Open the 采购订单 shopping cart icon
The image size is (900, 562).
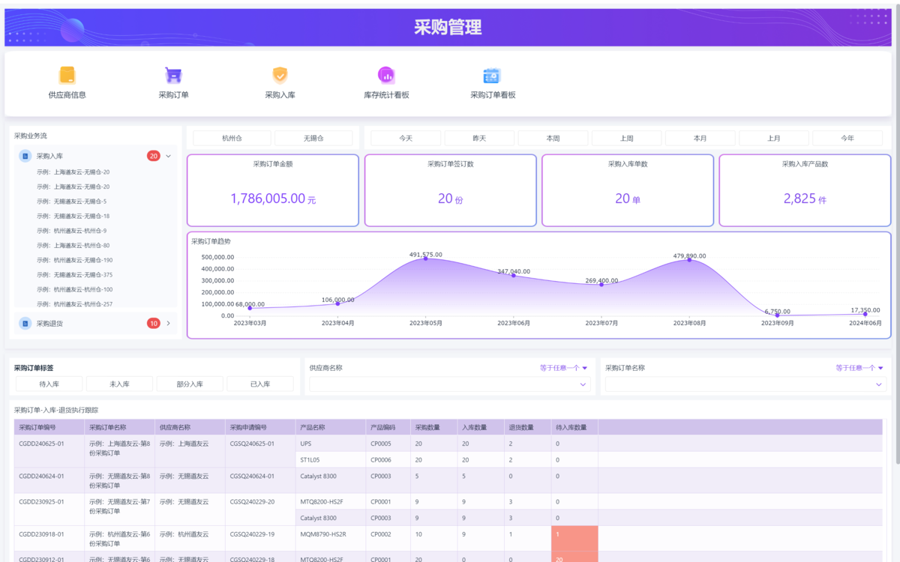coord(173,75)
